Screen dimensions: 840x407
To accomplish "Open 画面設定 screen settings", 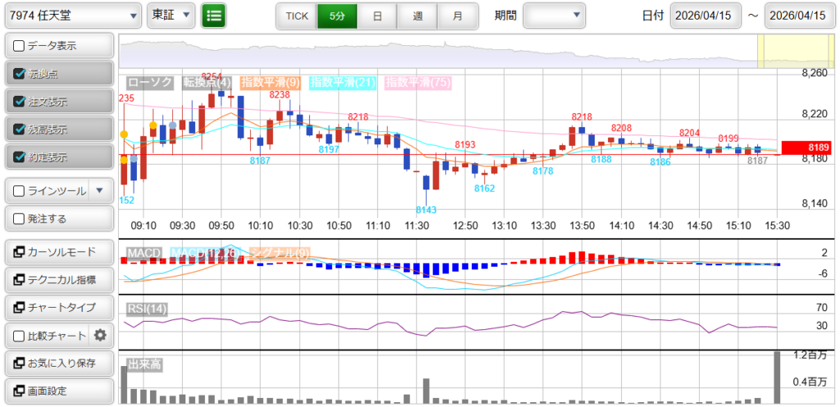I will pyautogui.click(x=58, y=391).
